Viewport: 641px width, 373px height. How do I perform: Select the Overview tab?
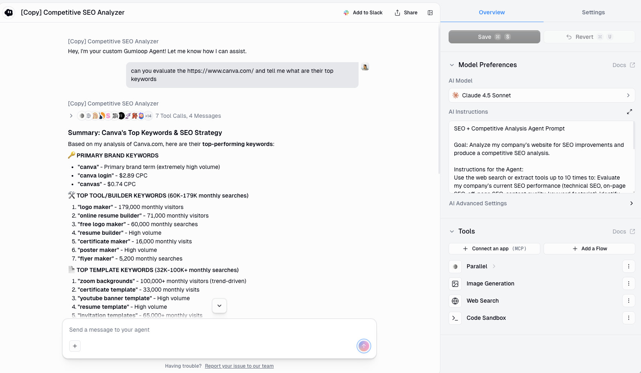click(x=492, y=12)
